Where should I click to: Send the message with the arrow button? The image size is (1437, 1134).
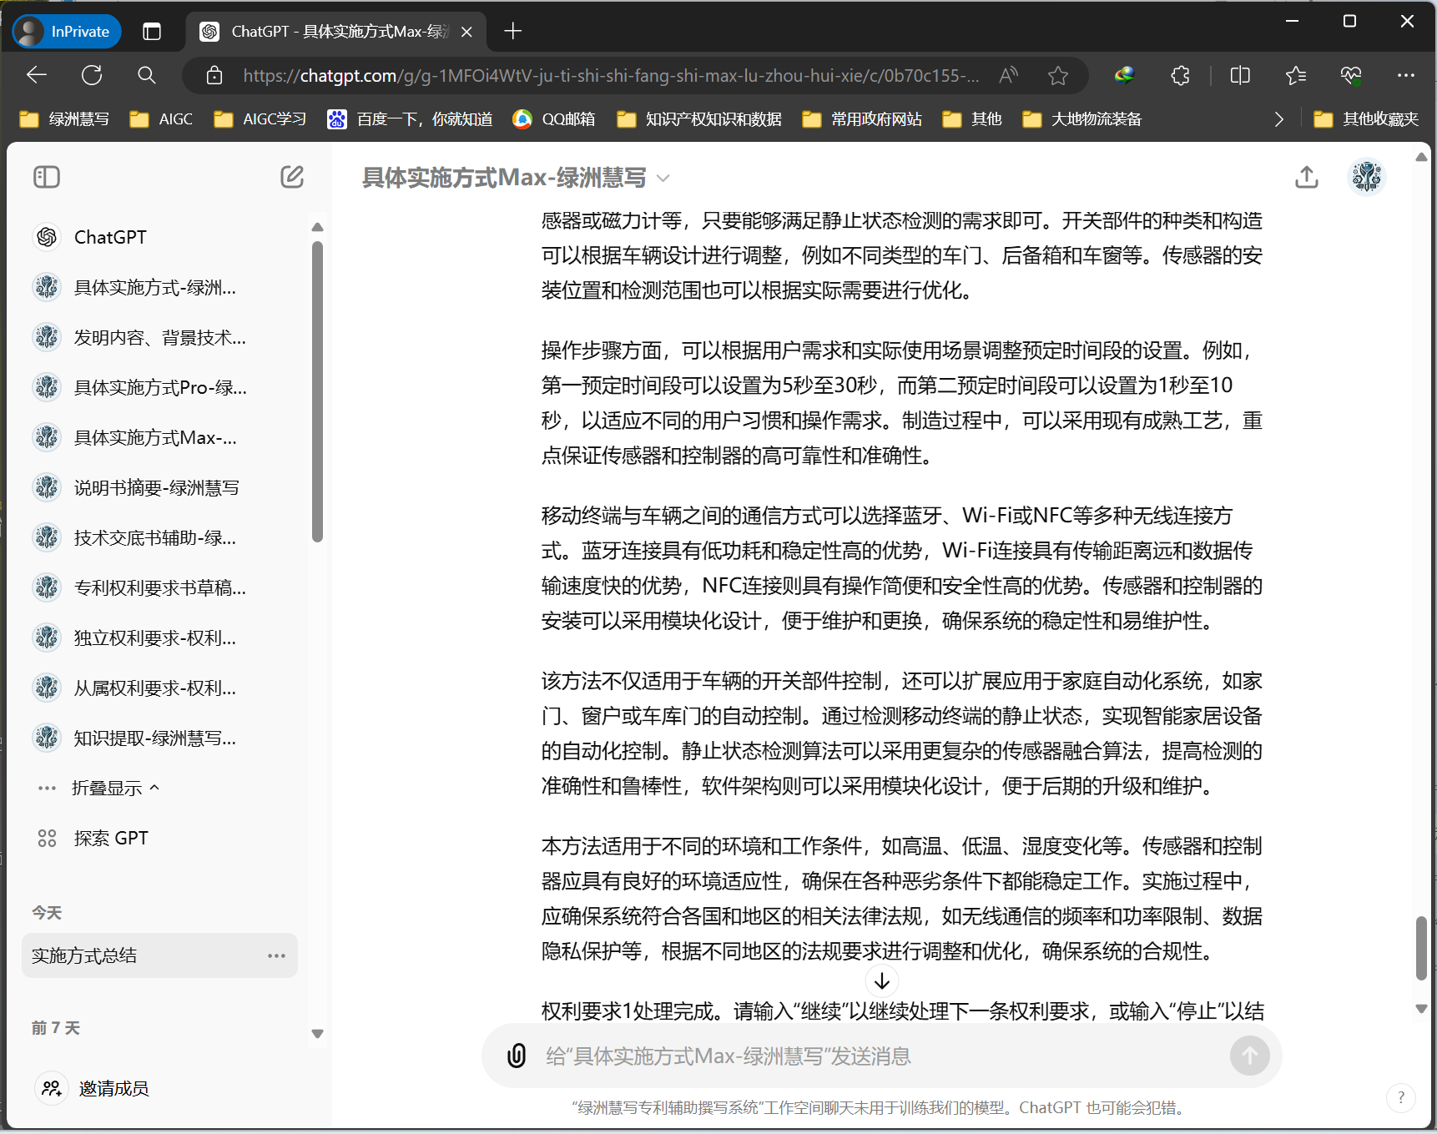(1249, 1056)
